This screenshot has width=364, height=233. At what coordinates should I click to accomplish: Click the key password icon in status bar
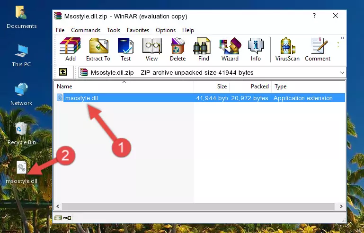67,218
